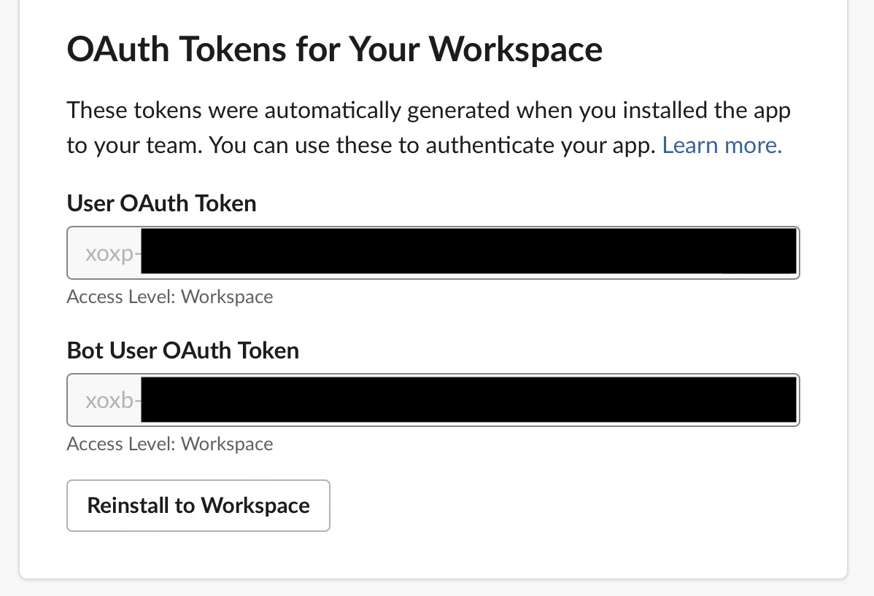Click Access Level text below bot token
Image resolution: width=874 pixels, height=596 pixels.
170,444
